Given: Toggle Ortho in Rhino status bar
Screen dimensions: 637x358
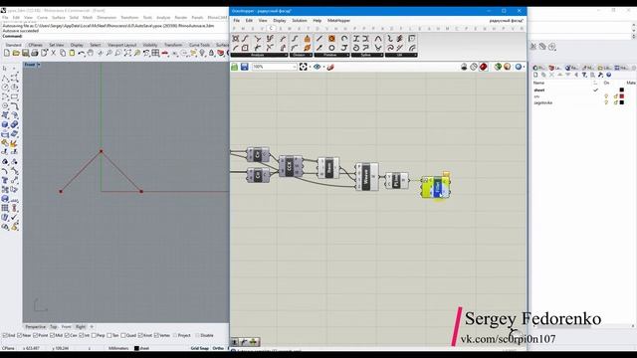Looking at the screenshot, I should [x=218, y=348].
